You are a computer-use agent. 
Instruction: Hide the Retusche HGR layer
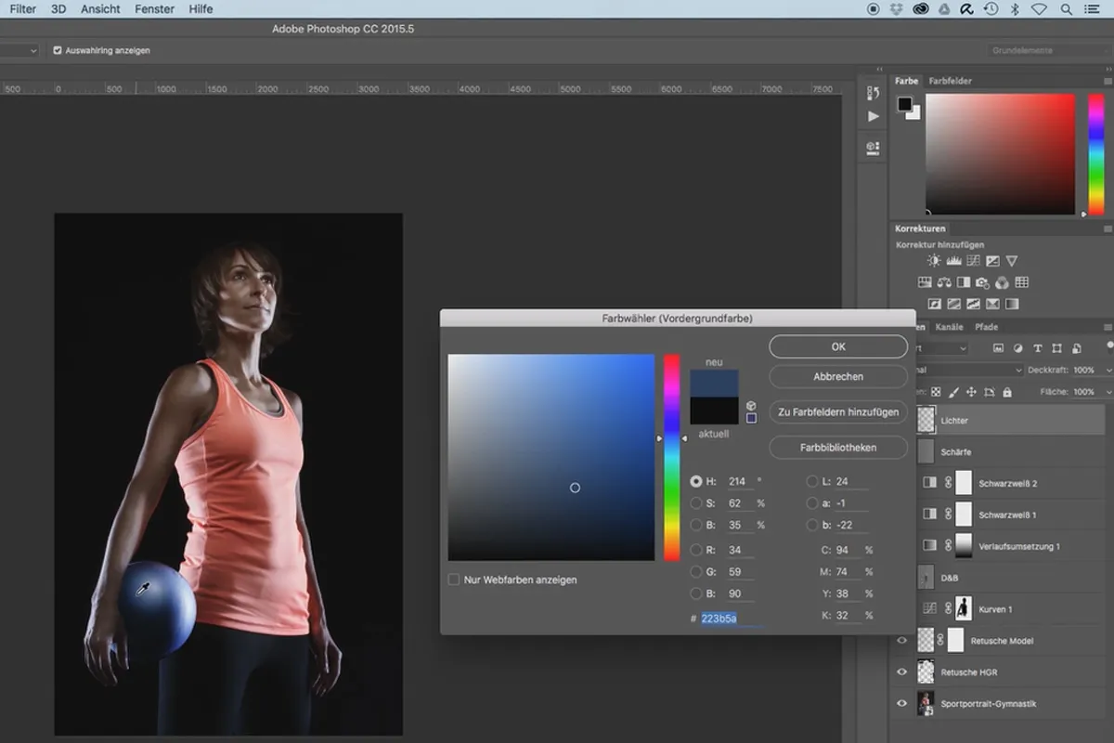coord(901,672)
